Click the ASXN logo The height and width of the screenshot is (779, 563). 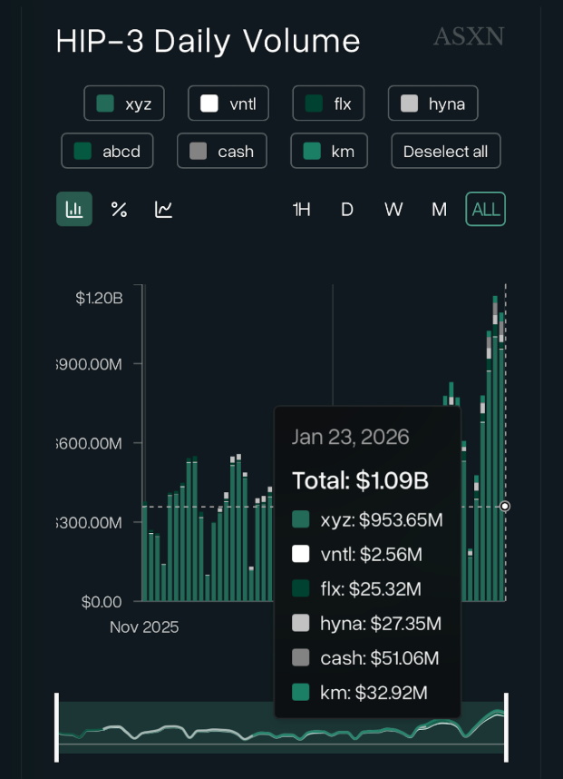pyautogui.click(x=468, y=37)
